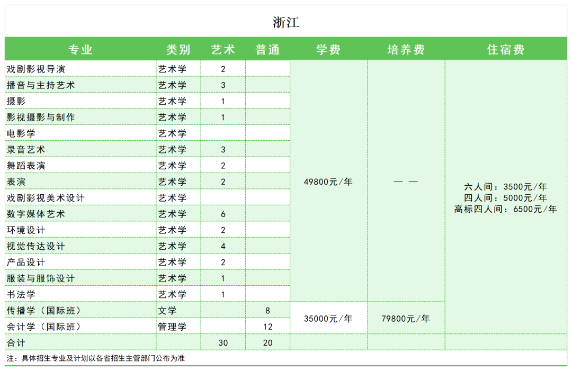The image size is (572, 371).
Task: Click art quota 3 for 录音艺术
Action: pyautogui.click(x=223, y=149)
